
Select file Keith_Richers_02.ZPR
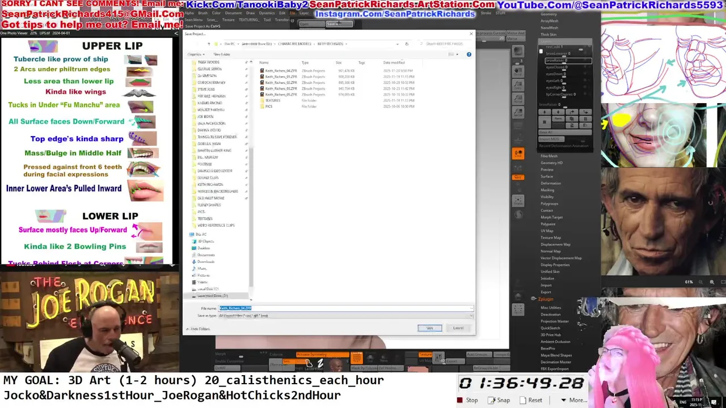click(281, 83)
